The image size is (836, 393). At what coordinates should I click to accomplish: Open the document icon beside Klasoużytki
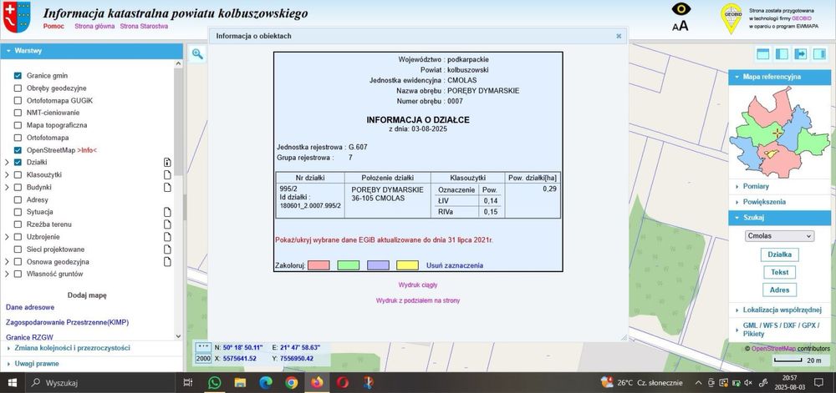[167, 174]
